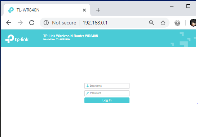This screenshot has height=137, width=198.
Task: Click 'Model No. TL-WR840N' text
Action: coord(57,40)
